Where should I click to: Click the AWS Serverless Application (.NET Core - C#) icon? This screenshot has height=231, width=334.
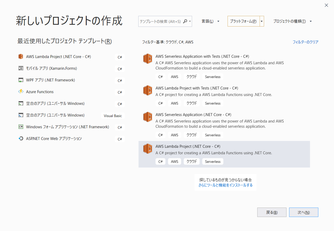pyautogui.click(x=148, y=117)
